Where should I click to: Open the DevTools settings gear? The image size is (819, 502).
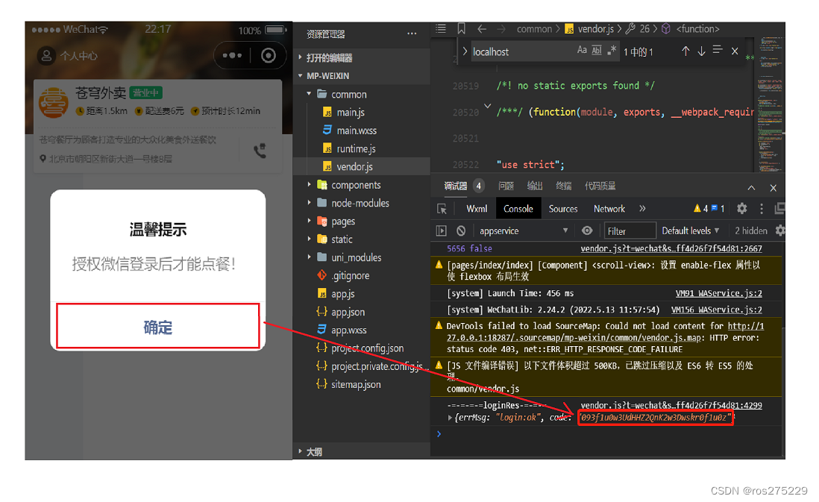741,209
